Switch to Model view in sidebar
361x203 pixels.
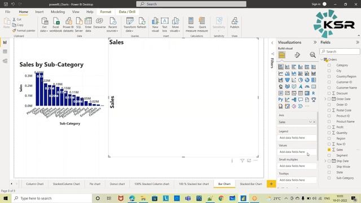click(5, 61)
